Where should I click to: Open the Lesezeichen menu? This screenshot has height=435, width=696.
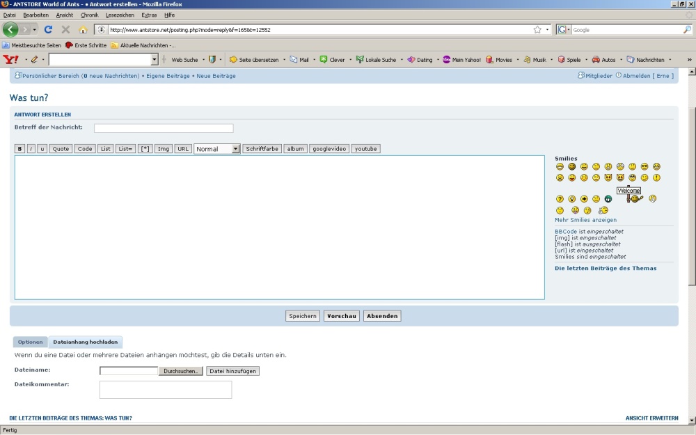(x=120, y=15)
